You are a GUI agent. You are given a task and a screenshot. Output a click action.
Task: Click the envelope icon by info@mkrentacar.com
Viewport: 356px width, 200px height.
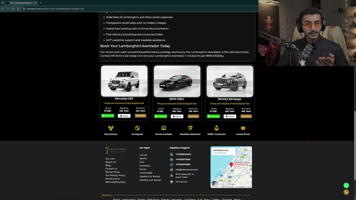[172, 169]
